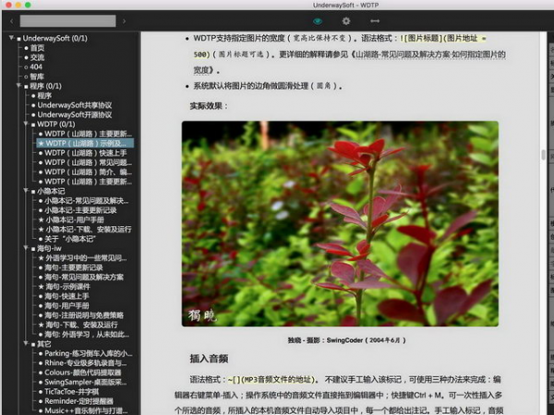Open the 404 page in sidebar
The width and height of the screenshot is (554, 415).
(x=35, y=67)
